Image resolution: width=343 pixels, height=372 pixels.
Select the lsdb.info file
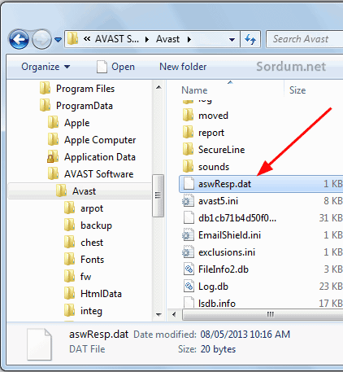[217, 303]
